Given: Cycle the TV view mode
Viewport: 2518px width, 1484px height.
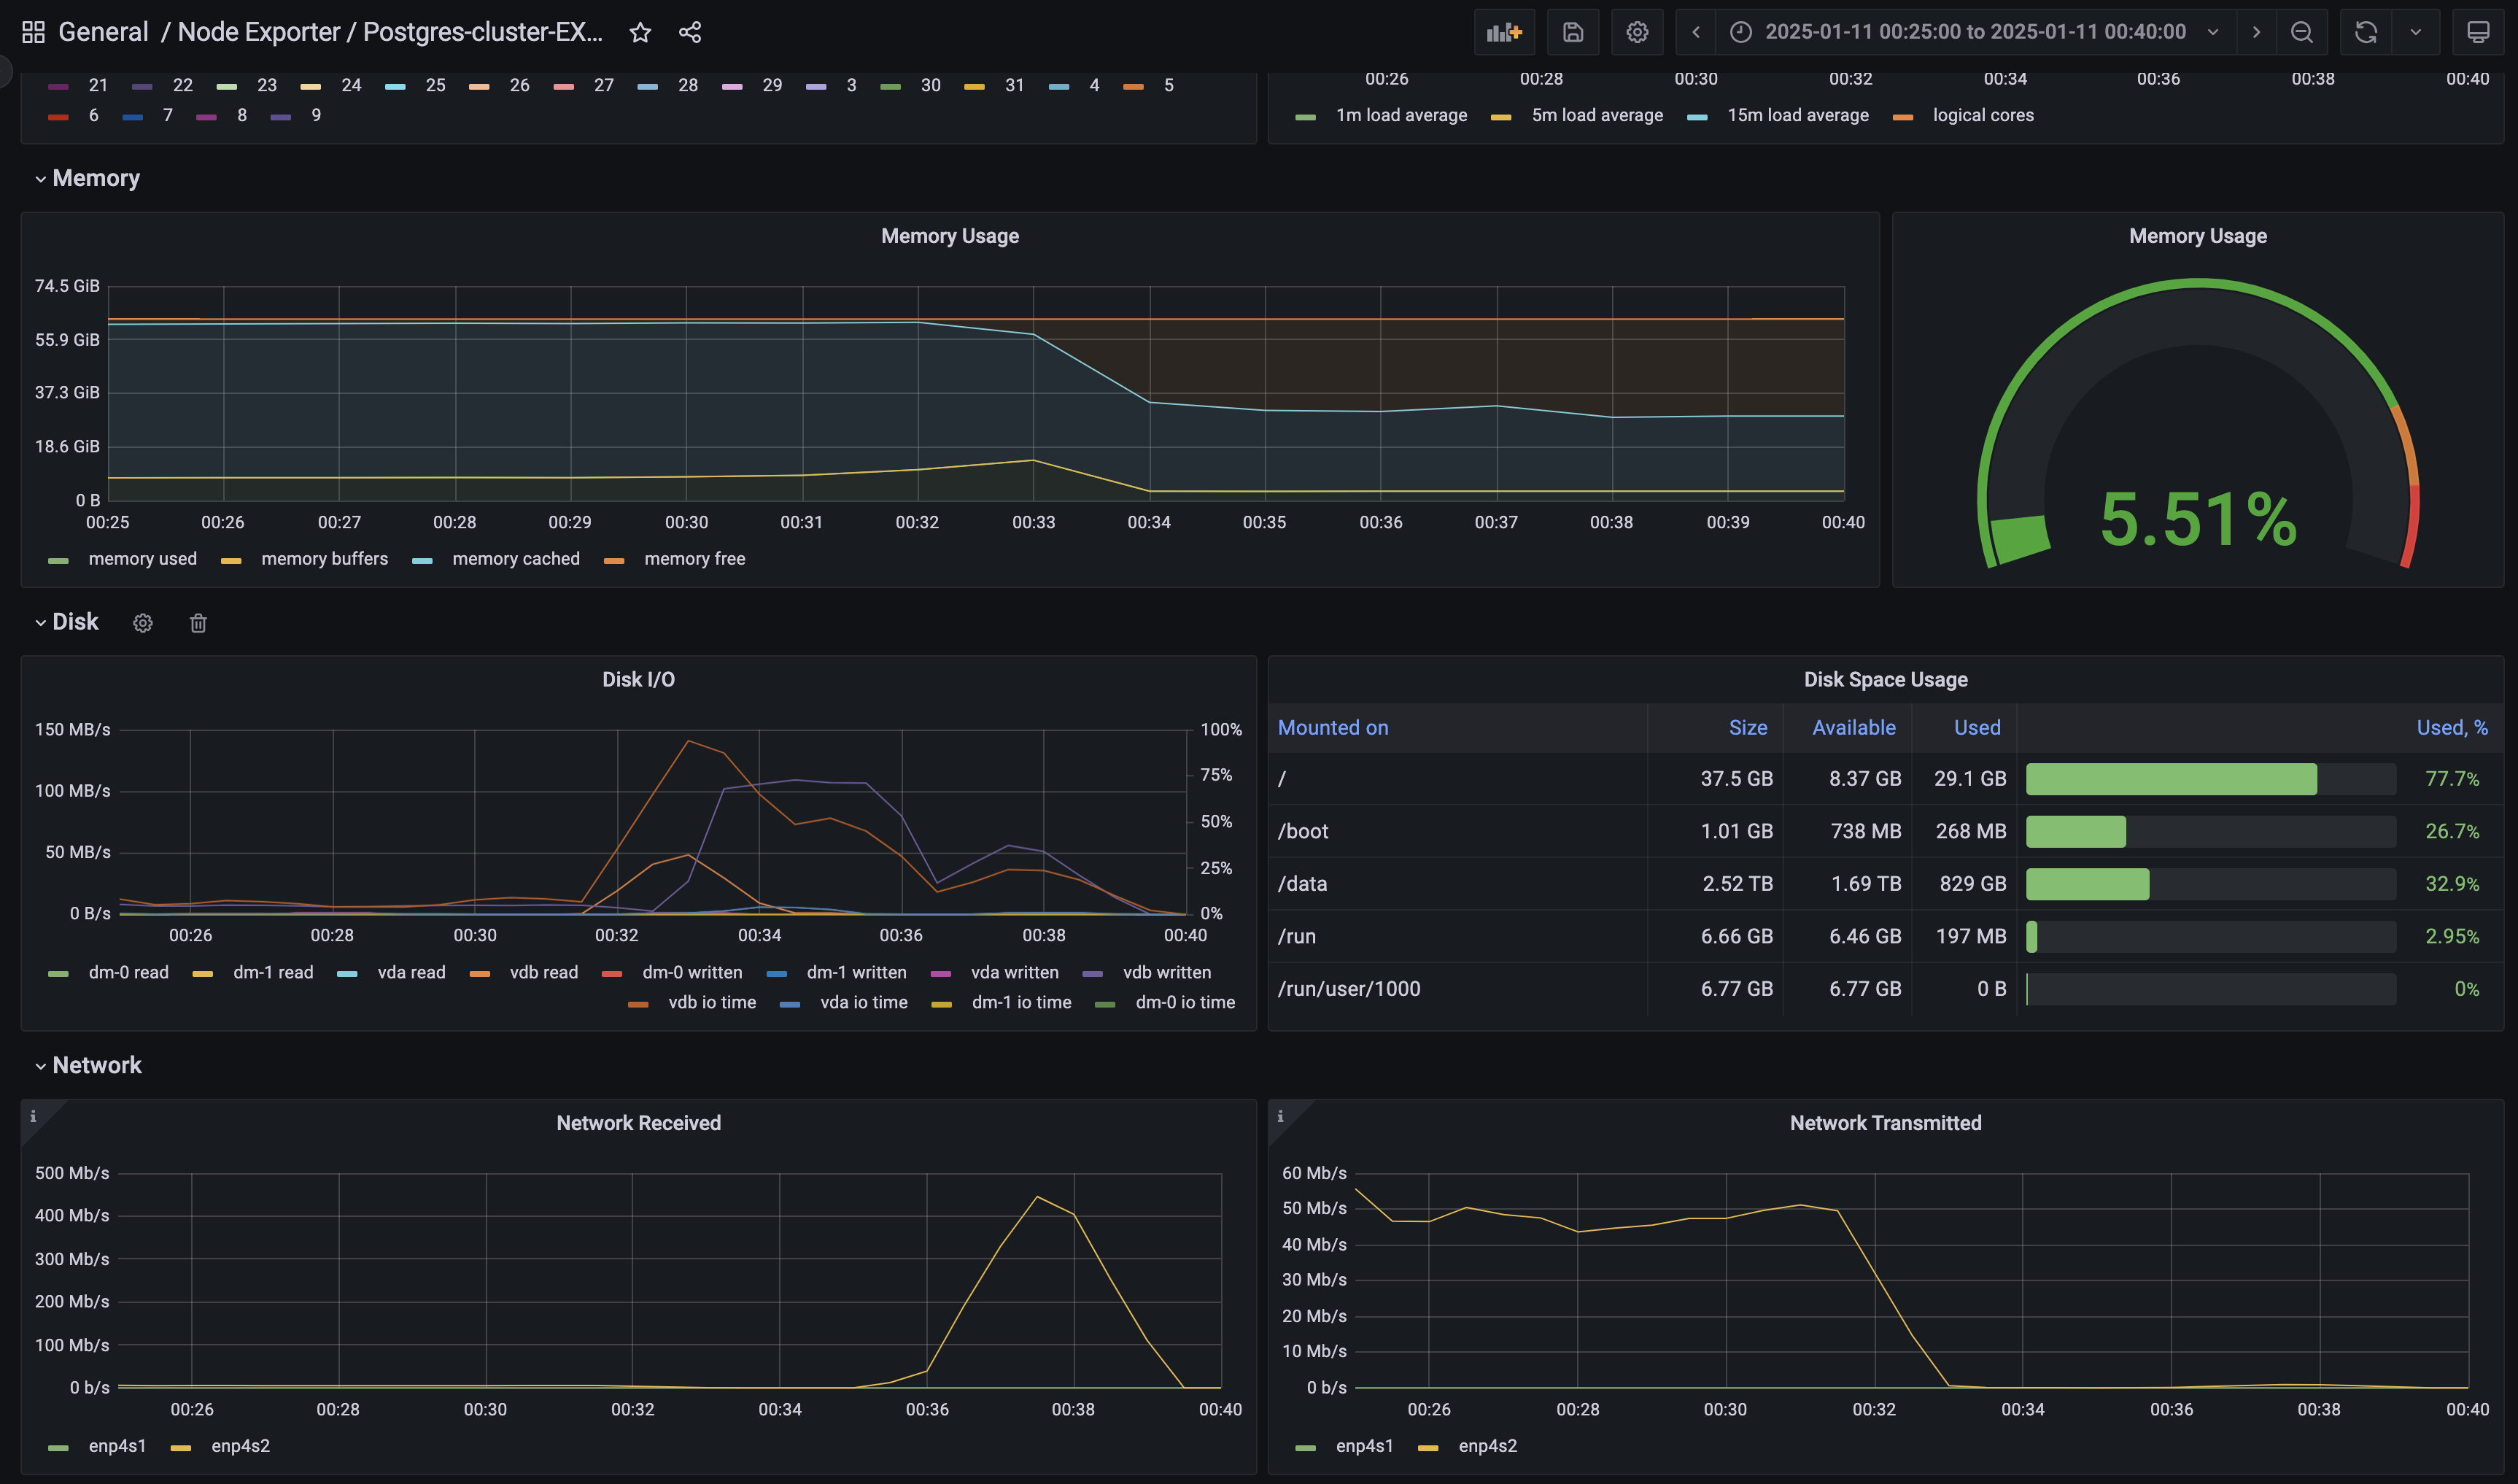Looking at the screenshot, I should [2478, 32].
